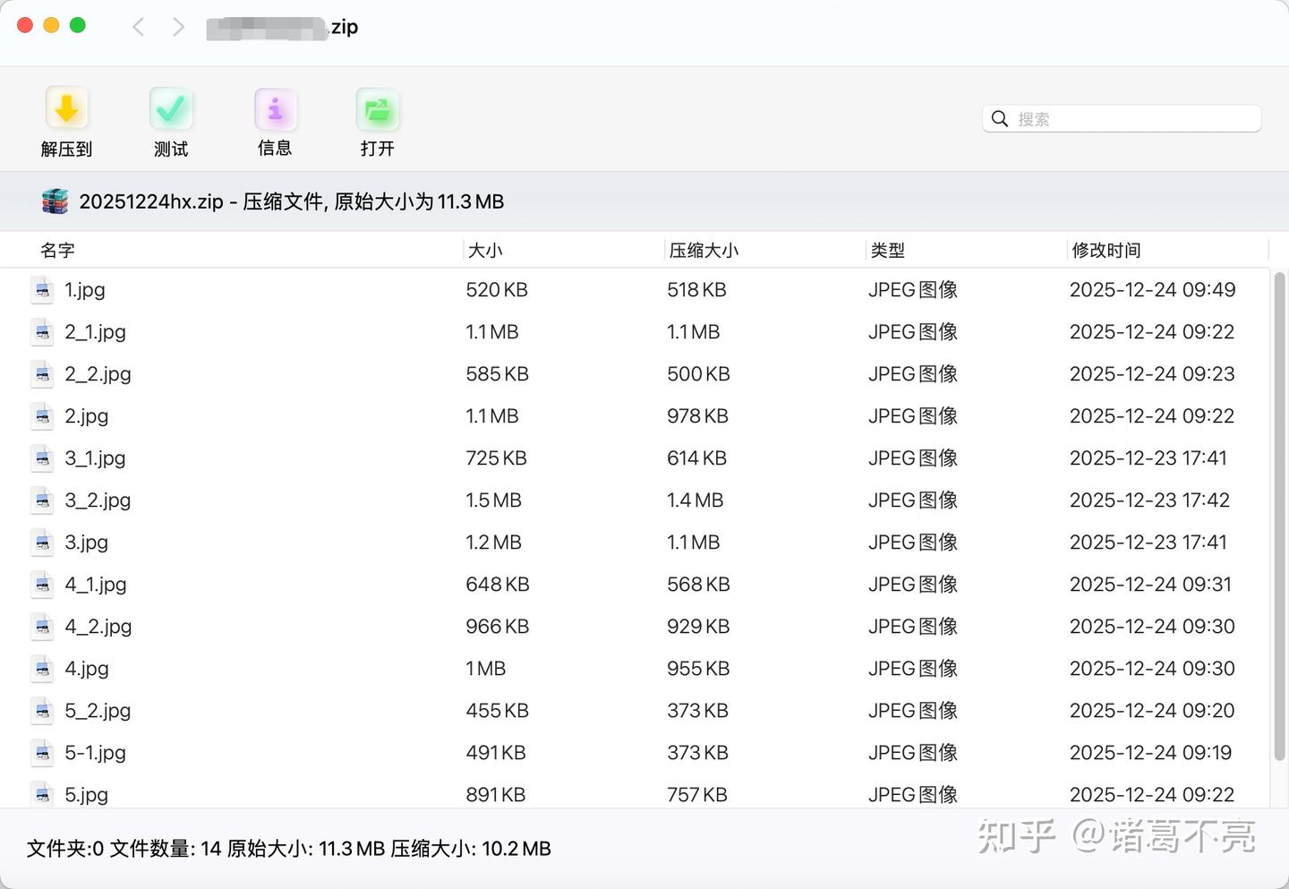Select the file name 5_2.jpg
Image resolution: width=1289 pixels, height=889 pixels.
click(98, 711)
